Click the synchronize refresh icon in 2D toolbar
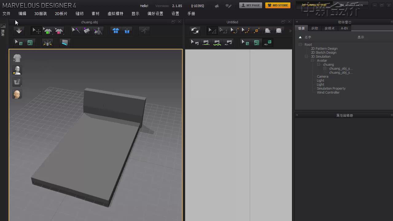 tap(195, 31)
